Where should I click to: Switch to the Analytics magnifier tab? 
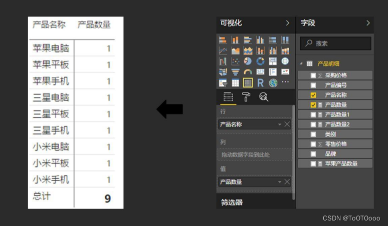pos(264,97)
